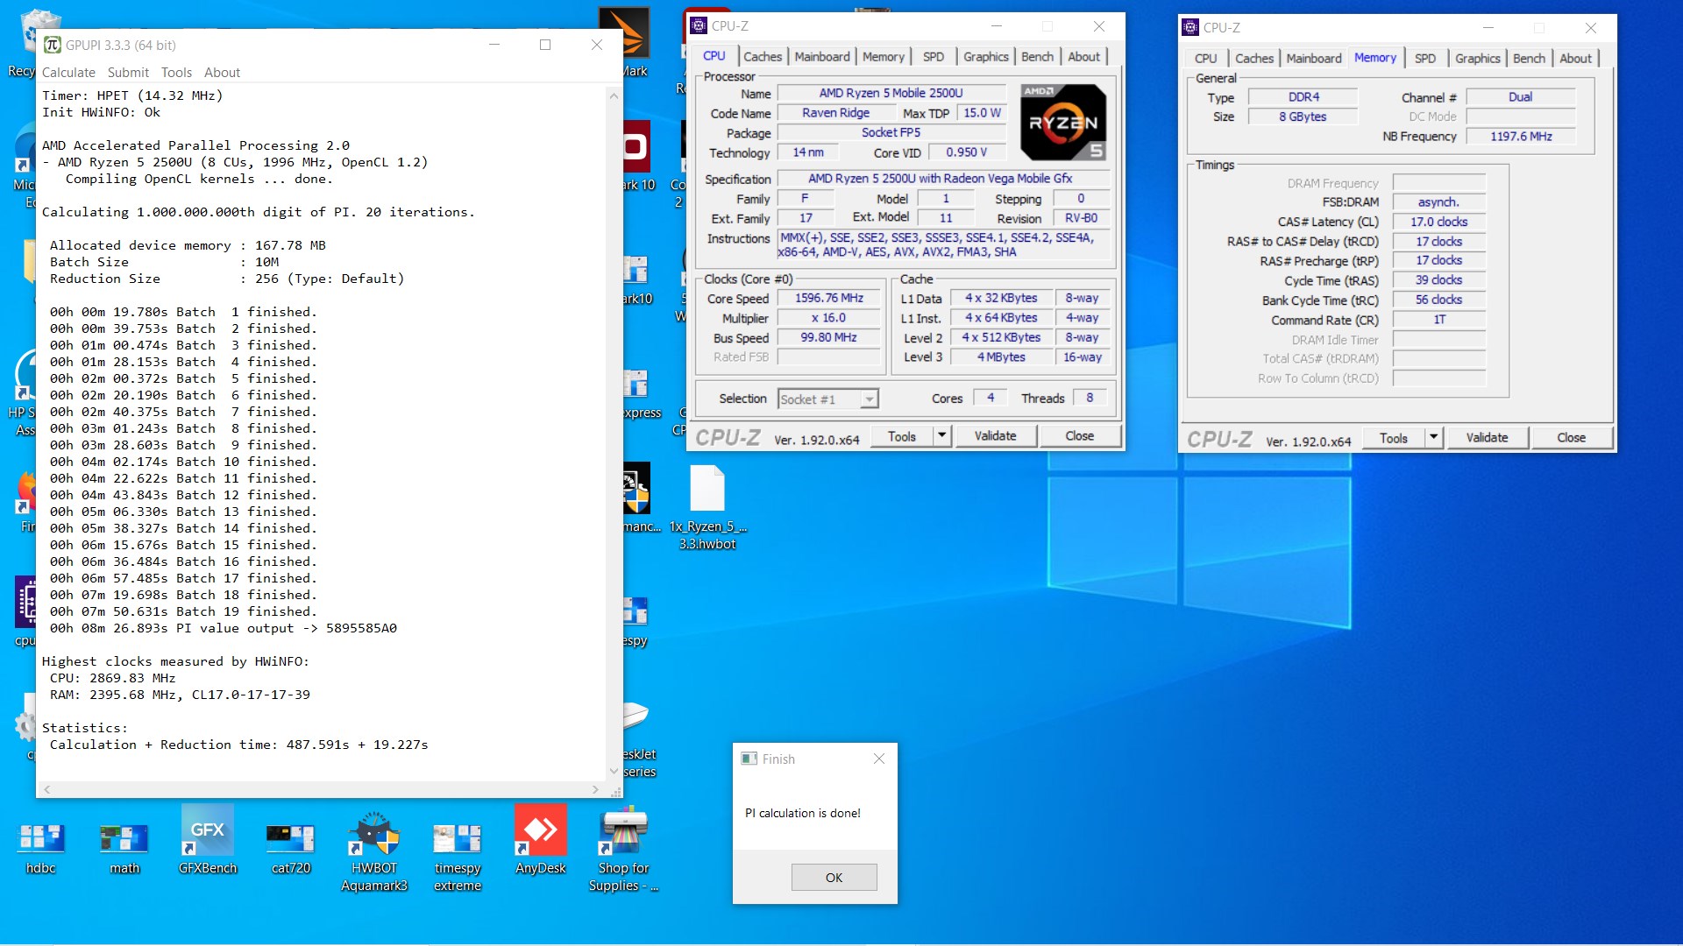1683x946 pixels.
Task: Click GPUPI scrollbar up arrow
Action: point(614,95)
